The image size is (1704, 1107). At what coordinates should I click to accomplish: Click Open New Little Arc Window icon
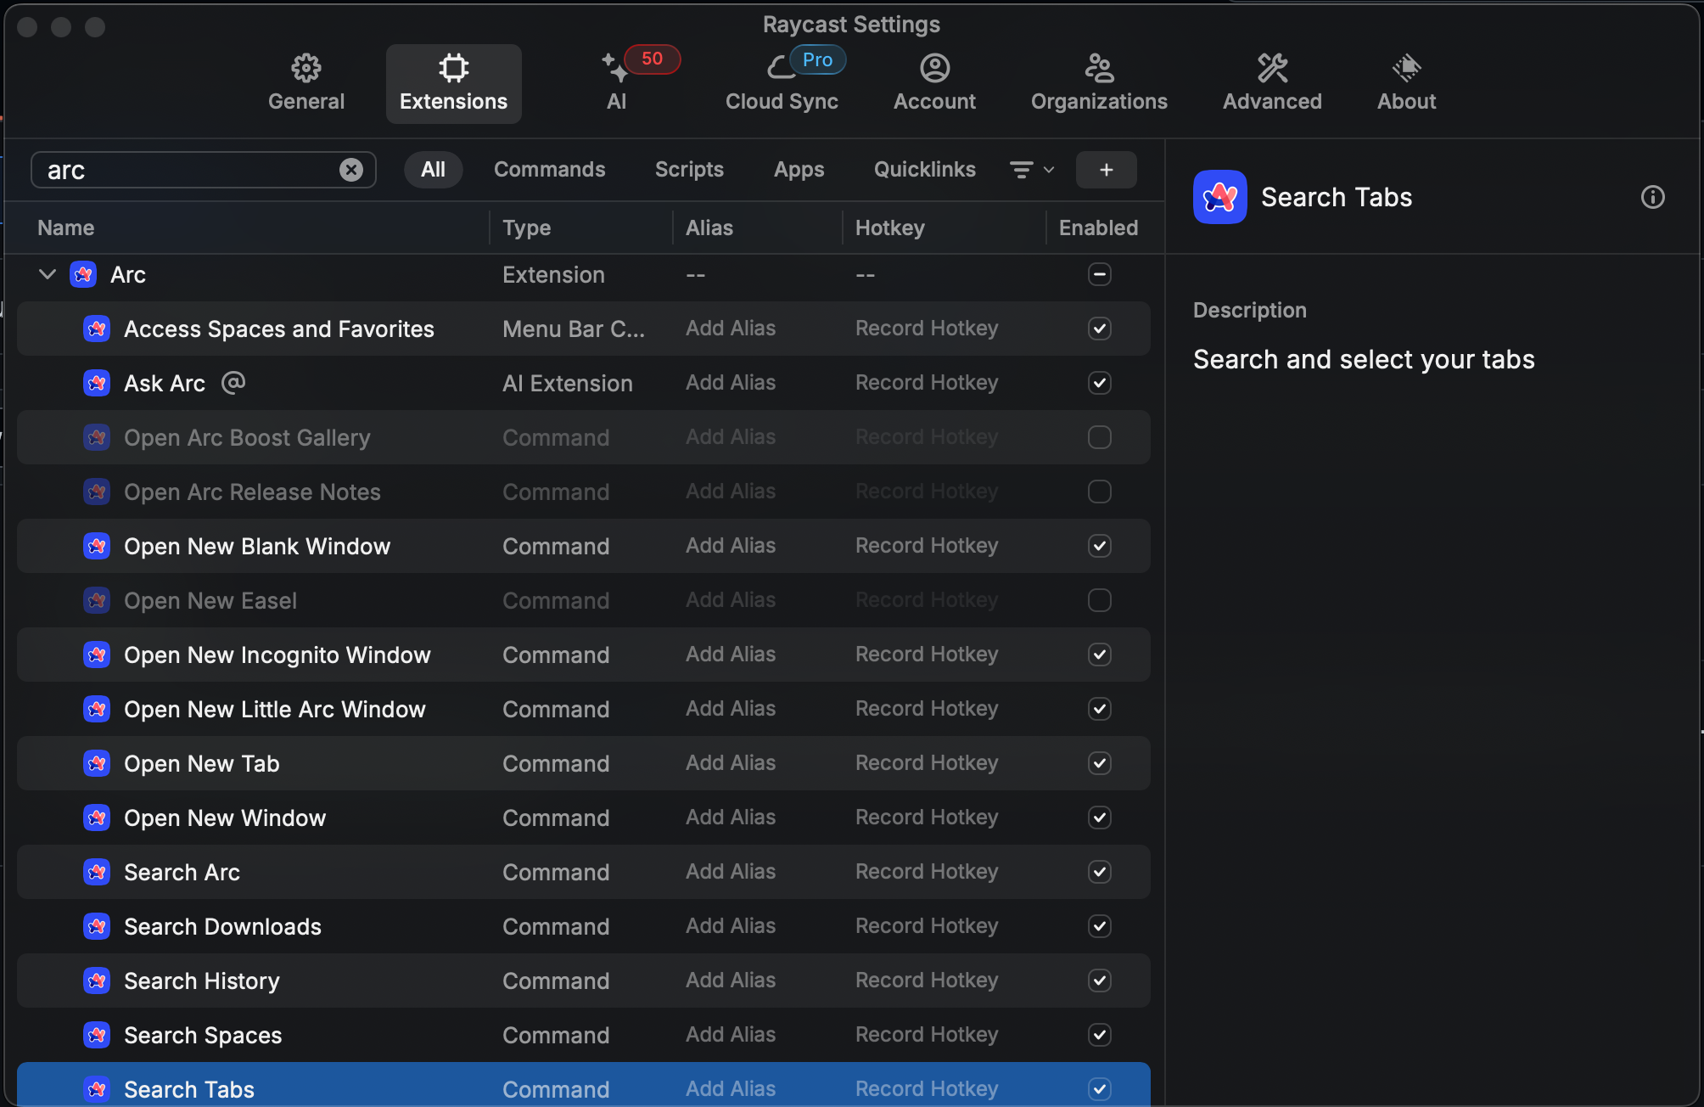[x=97, y=709]
